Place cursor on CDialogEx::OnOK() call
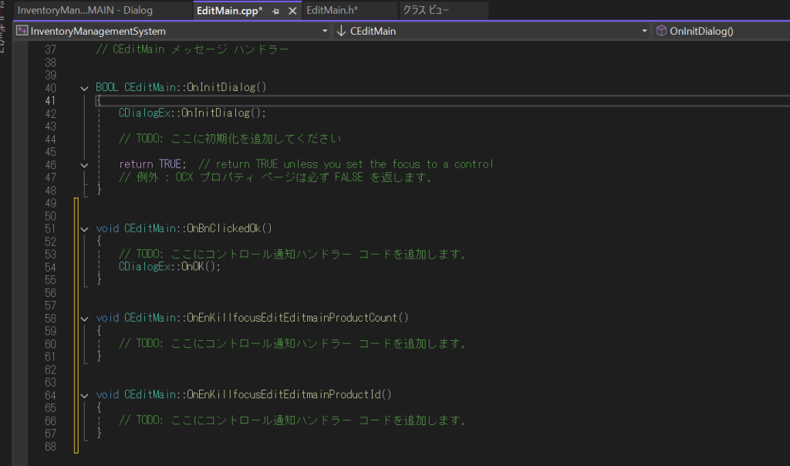This screenshot has height=466, width=790. pyautogui.click(x=170, y=267)
